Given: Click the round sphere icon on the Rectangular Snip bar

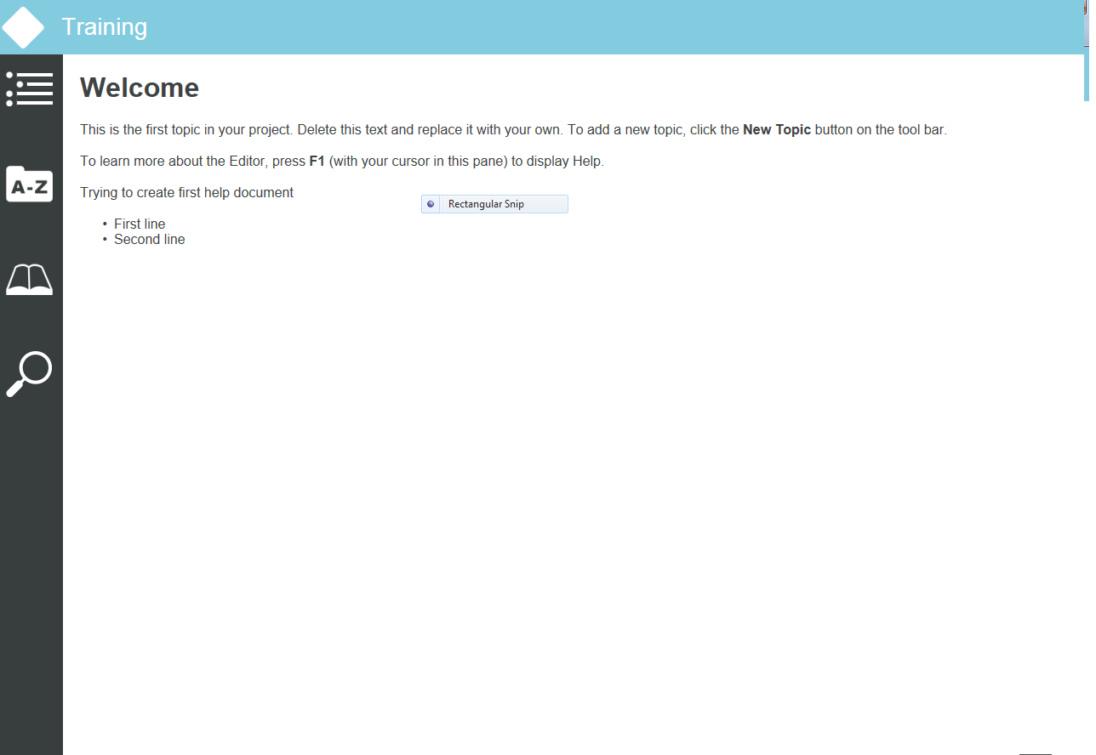Looking at the screenshot, I should pyautogui.click(x=431, y=204).
